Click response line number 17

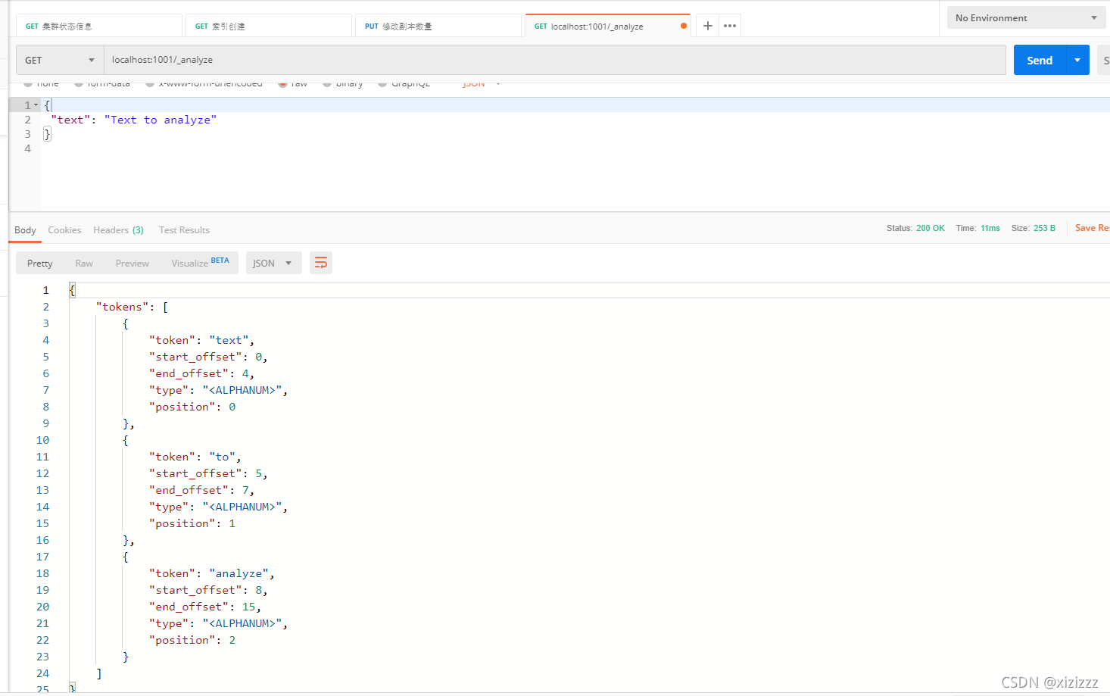coord(42,557)
